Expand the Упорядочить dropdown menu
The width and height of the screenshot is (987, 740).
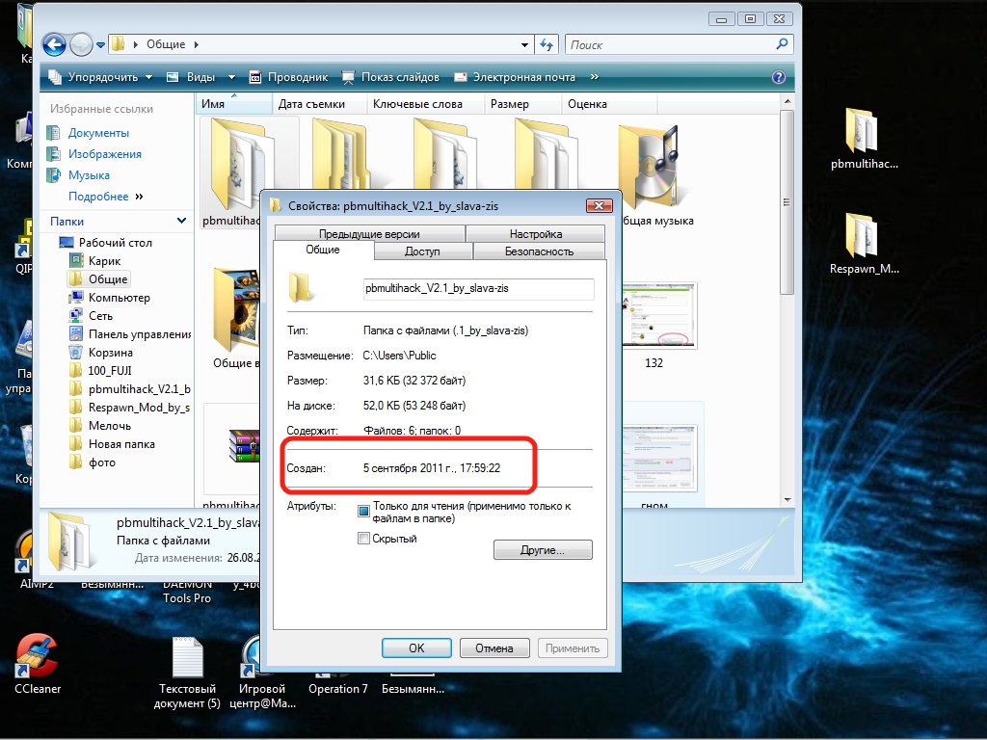[101, 77]
